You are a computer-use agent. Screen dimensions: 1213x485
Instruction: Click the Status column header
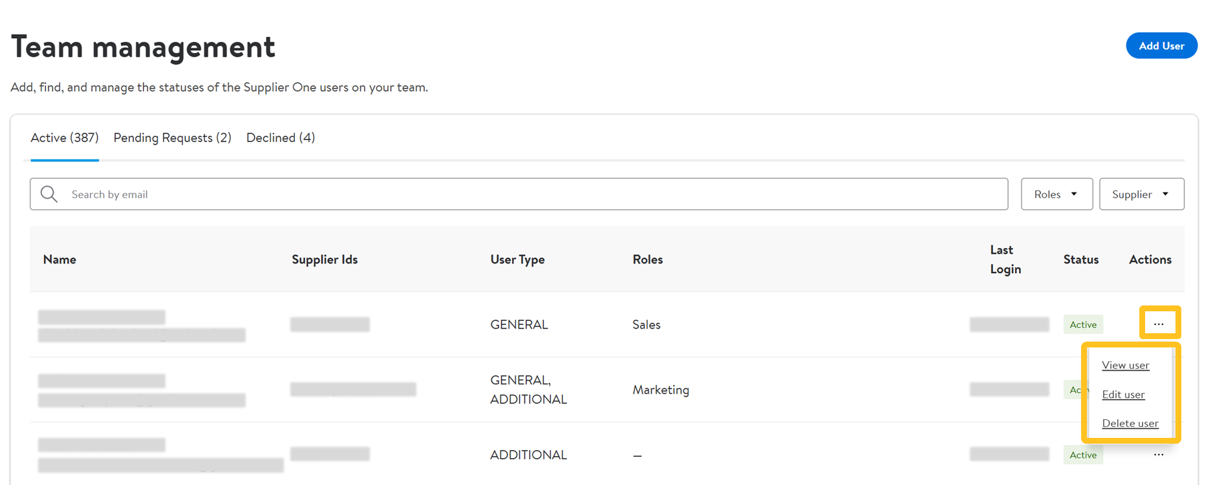(x=1080, y=260)
